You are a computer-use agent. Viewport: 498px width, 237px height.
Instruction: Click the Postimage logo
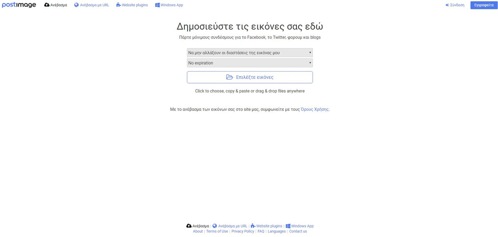tap(19, 5)
